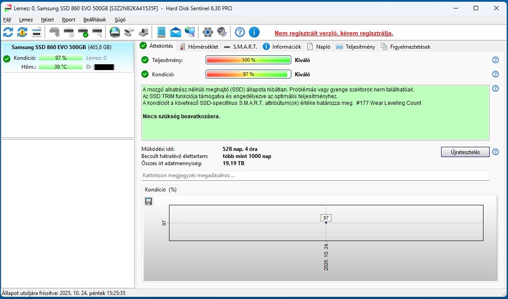The image size is (508, 299).
Task: Click the 'Kiváló' label next to Teljesítmény
Action: (x=302, y=60)
